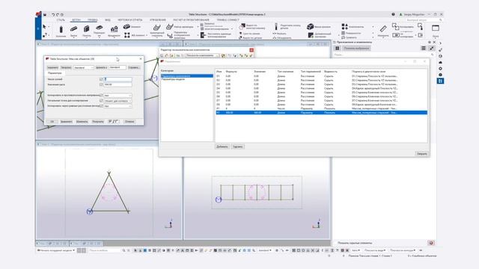Screen dimensions: 479x269
Task: Expand the Foundation tool dropdown arrow
Action: tap(115, 37)
